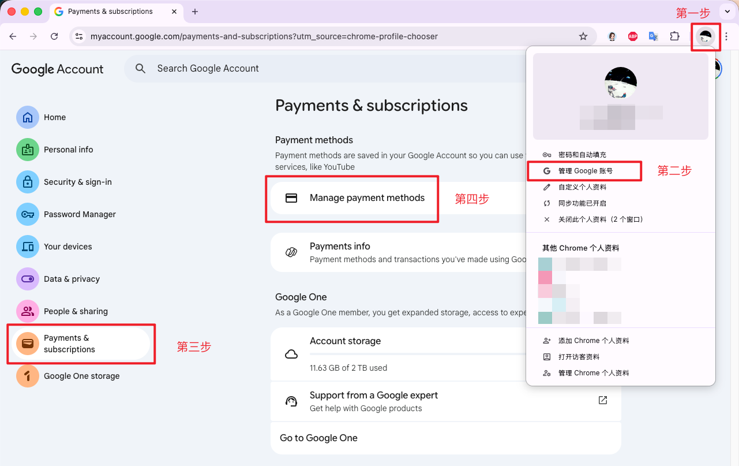Click the Account storage usage bar
Viewport: 739px width, 466px height.
(x=415, y=354)
